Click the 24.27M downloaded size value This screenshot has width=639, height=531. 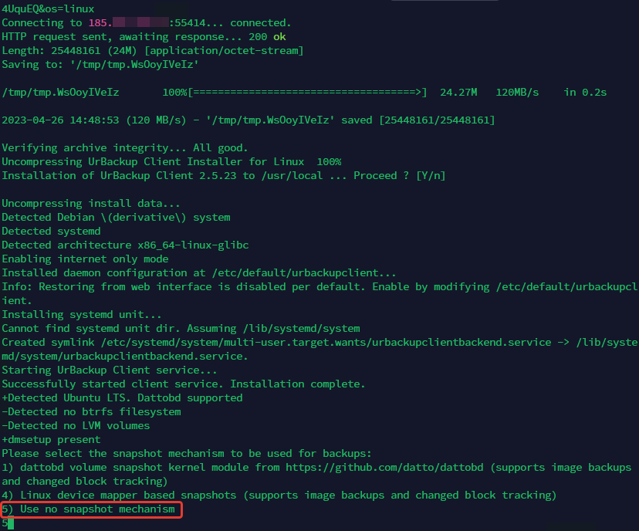(458, 93)
